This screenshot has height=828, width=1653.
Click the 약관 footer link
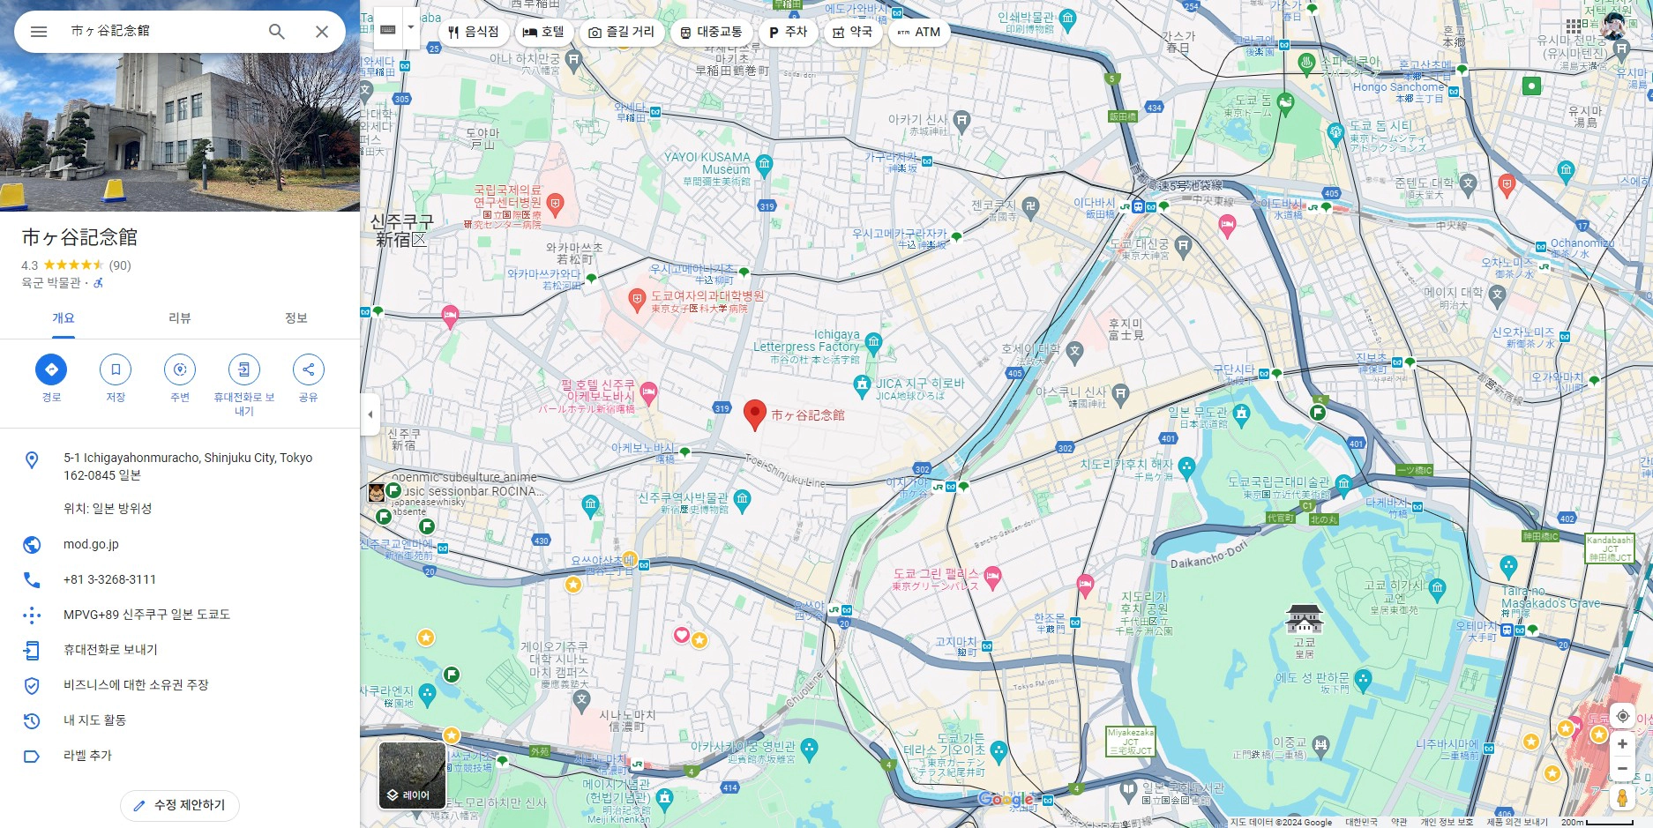[x=1399, y=822]
